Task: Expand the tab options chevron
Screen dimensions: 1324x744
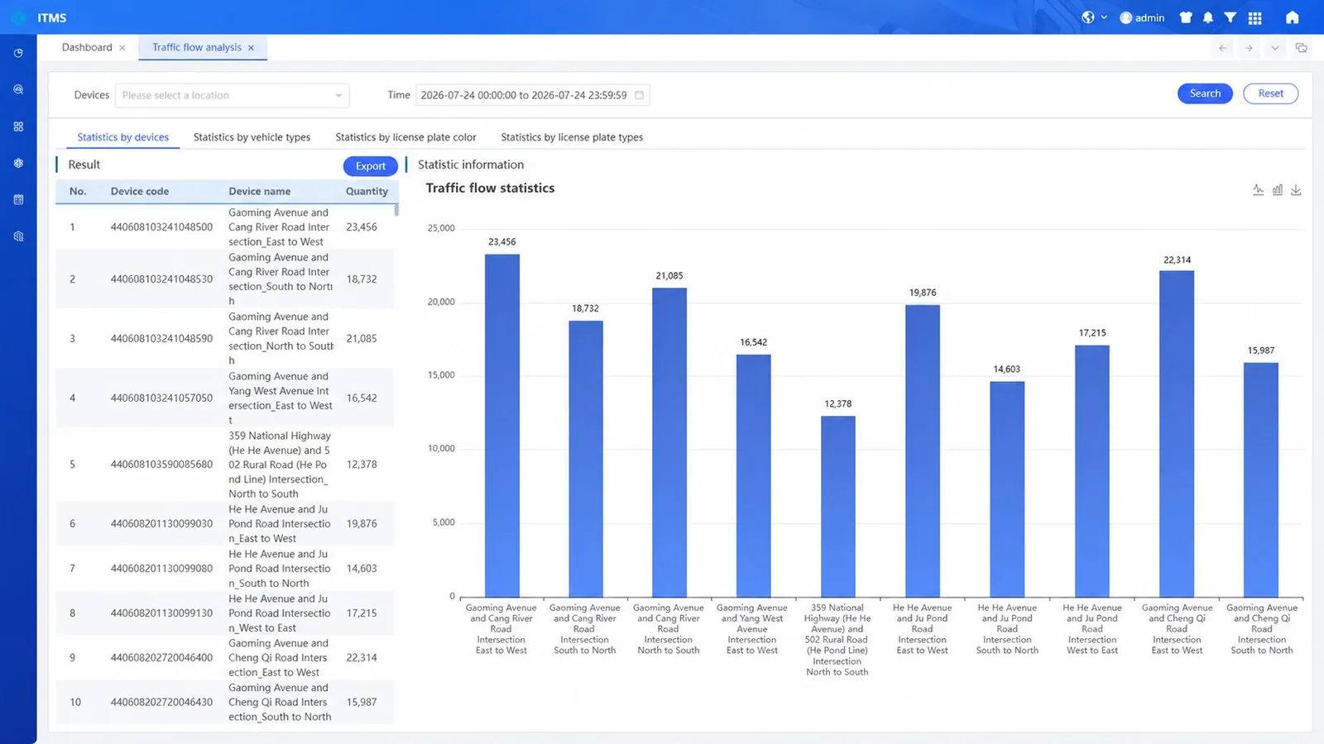Action: tap(1275, 48)
